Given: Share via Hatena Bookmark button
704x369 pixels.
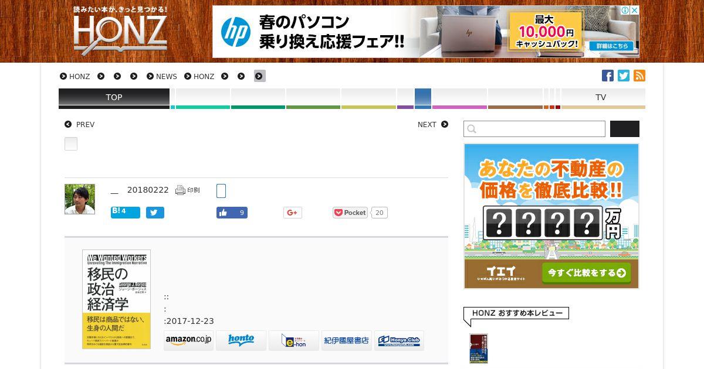Looking at the screenshot, I should (126, 213).
